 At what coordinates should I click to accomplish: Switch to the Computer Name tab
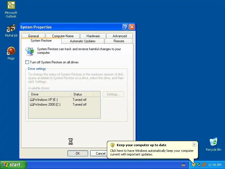tap(63, 36)
